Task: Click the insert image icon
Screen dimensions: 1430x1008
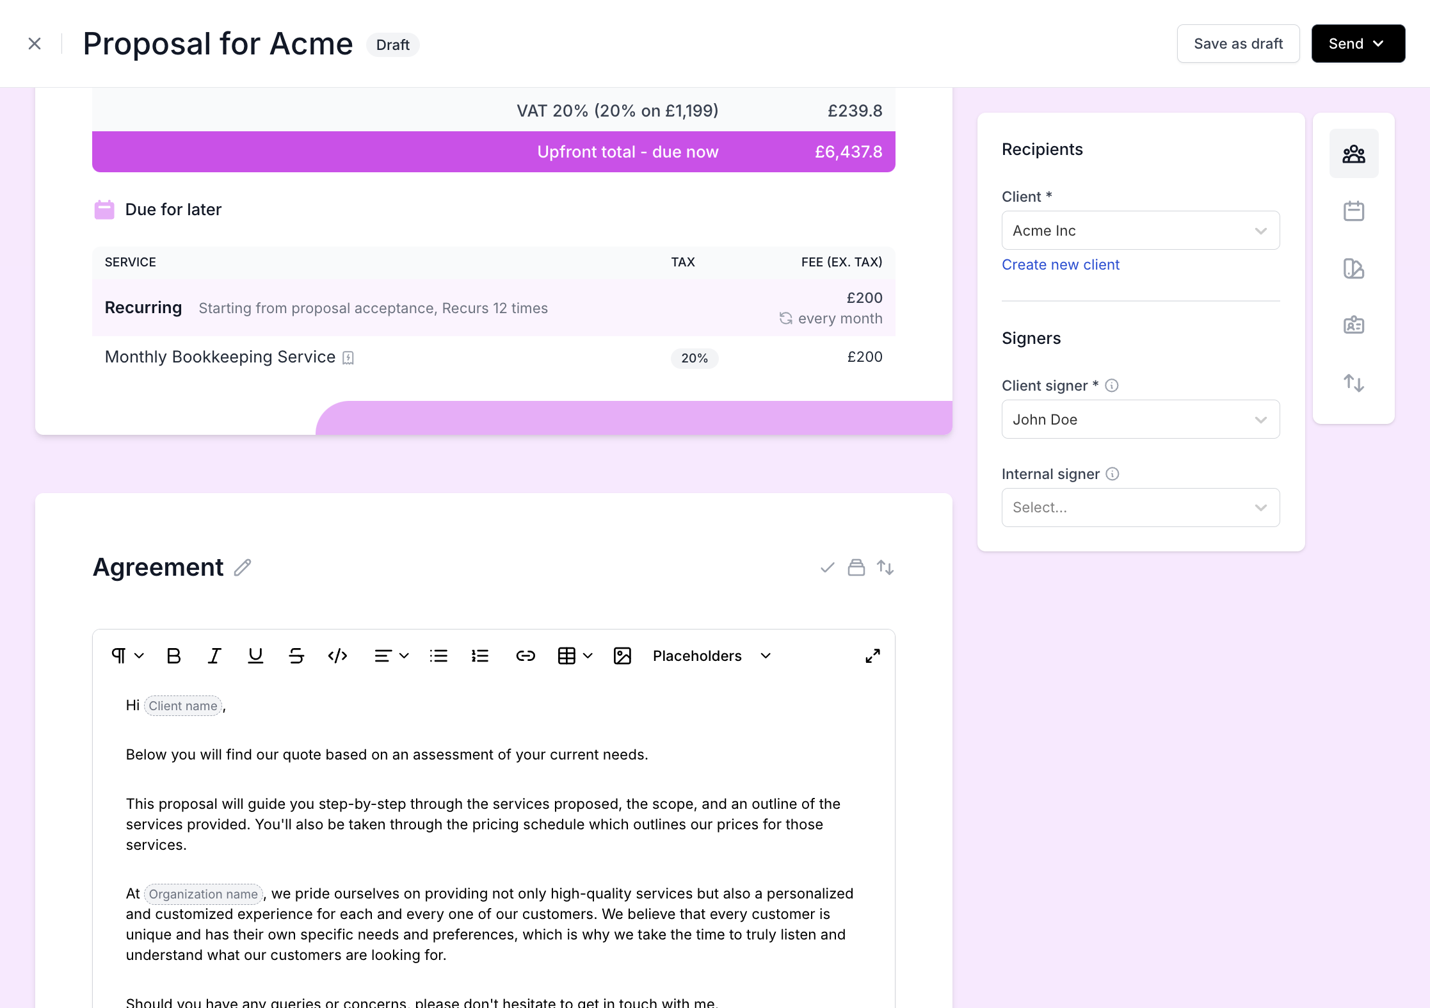Action: [622, 656]
